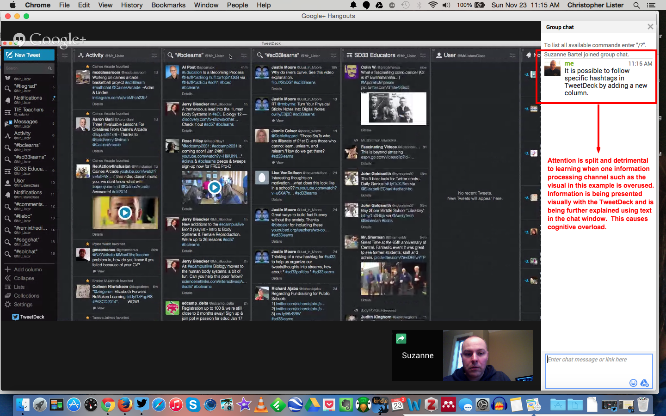This screenshot has width=666, height=416.
Task: Click the group chat message input
Action: pos(599,371)
